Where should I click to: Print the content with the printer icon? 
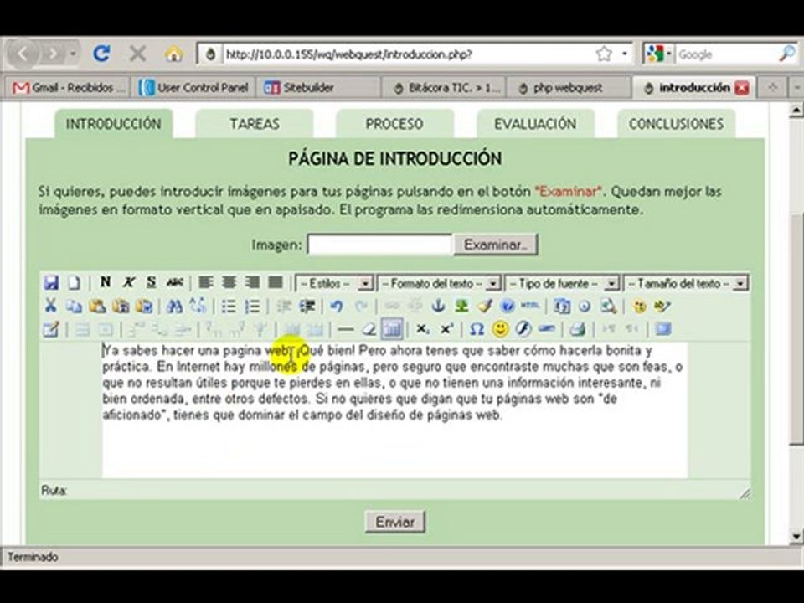(x=577, y=329)
